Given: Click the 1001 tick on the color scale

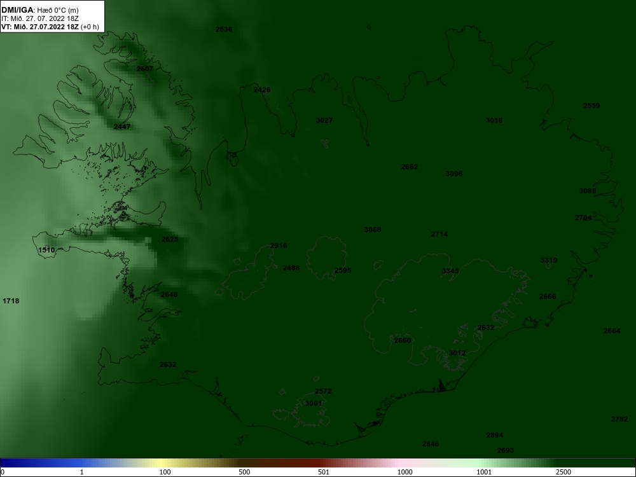Looking at the screenshot, I should coord(484,472).
